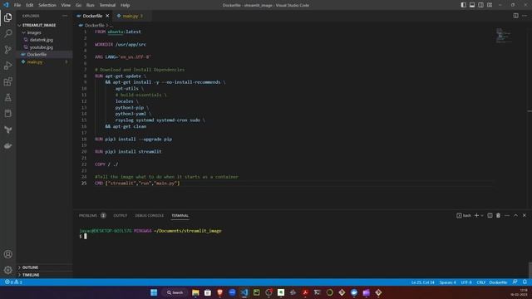Image resolution: width=532 pixels, height=299 pixels.
Task: Open the notifications bell in status bar
Action: (x=525, y=282)
